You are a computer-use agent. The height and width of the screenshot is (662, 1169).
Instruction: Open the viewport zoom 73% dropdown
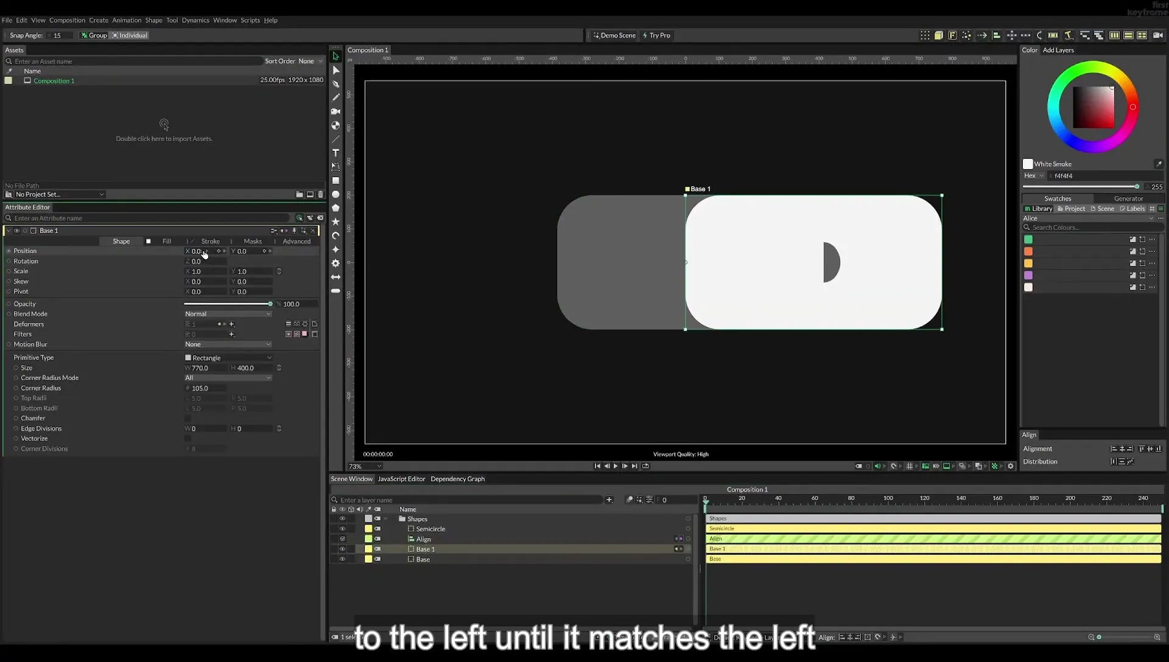pyautogui.click(x=365, y=467)
